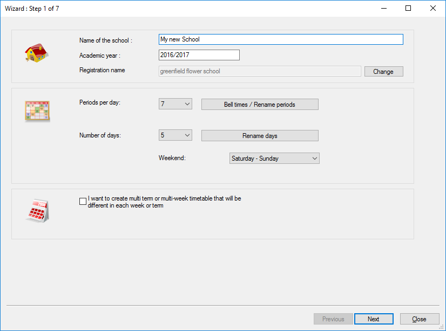Expand the Number of days dropdown
This screenshot has height=331, width=446.
pos(175,135)
